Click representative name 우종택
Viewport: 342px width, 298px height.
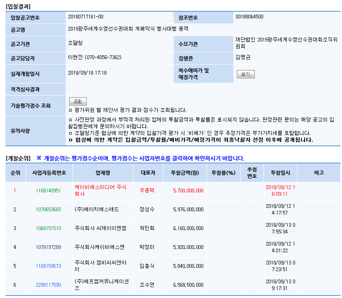147,190
